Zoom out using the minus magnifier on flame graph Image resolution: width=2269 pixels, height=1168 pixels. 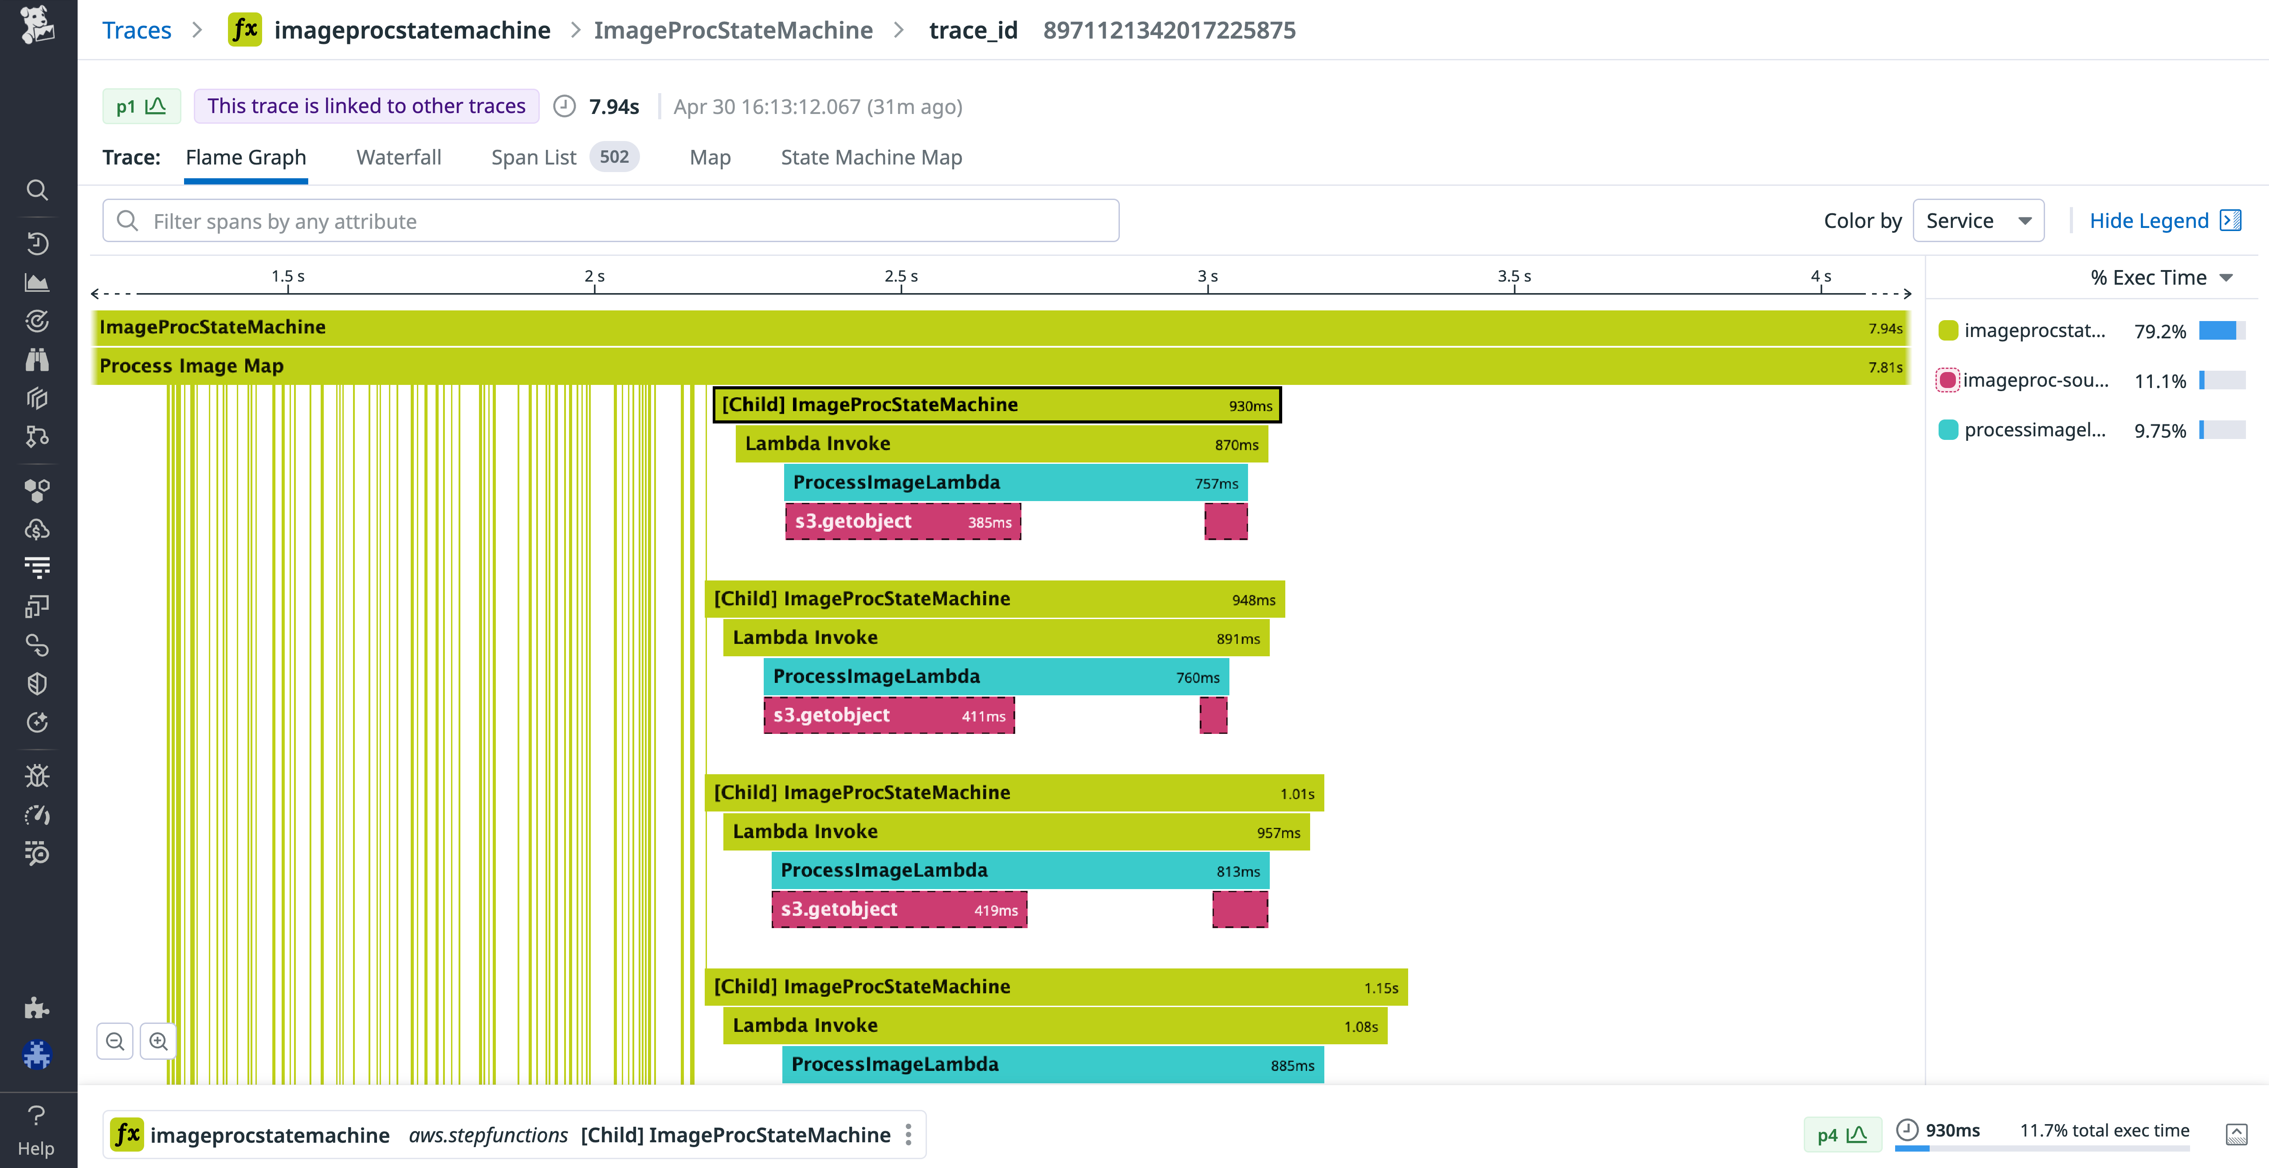point(114,1041)
